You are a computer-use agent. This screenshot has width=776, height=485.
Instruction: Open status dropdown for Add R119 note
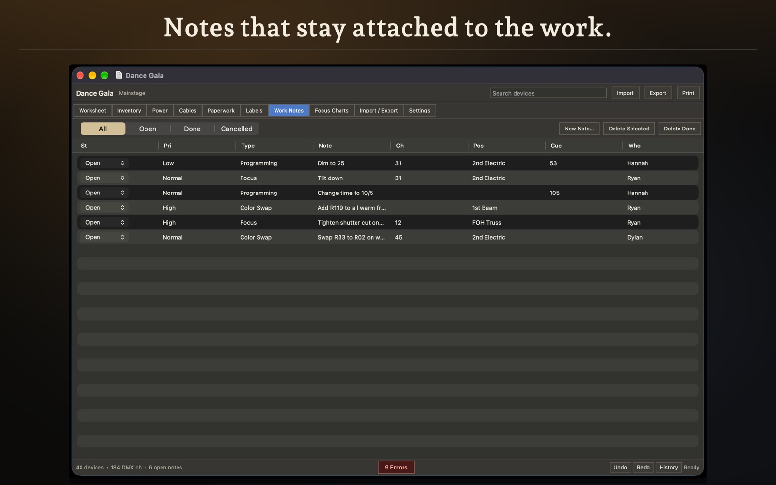(104, 208)
